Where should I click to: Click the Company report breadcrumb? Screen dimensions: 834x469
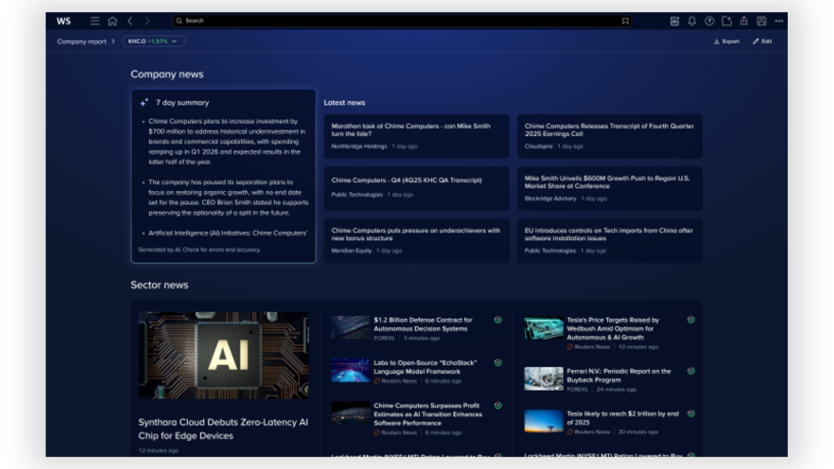coord(82,41)
